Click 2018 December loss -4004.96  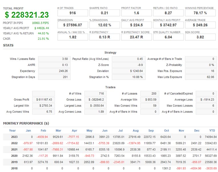pyautogui.click(x=195, y=168)
